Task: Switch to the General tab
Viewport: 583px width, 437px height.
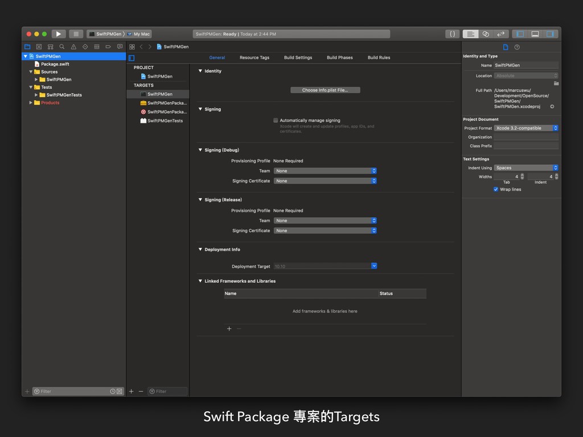Action: [x=217, y=57]
